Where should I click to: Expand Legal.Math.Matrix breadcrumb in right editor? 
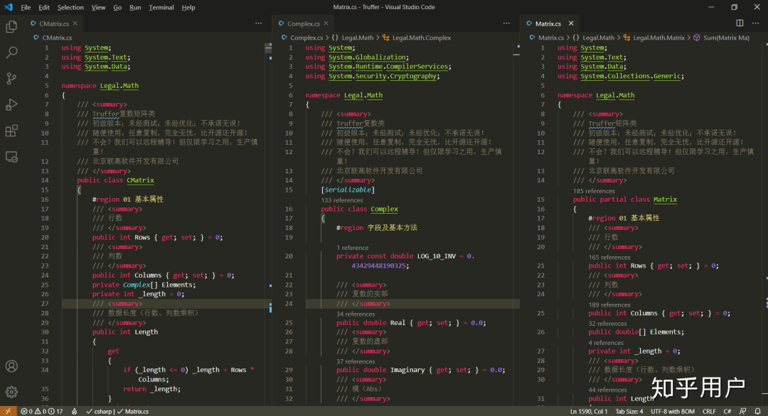coord(658,38)
